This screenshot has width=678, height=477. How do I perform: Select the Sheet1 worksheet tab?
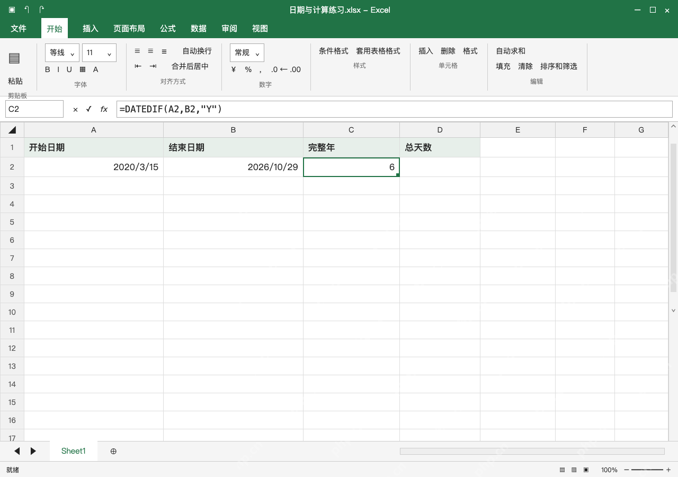coord(74,451)
